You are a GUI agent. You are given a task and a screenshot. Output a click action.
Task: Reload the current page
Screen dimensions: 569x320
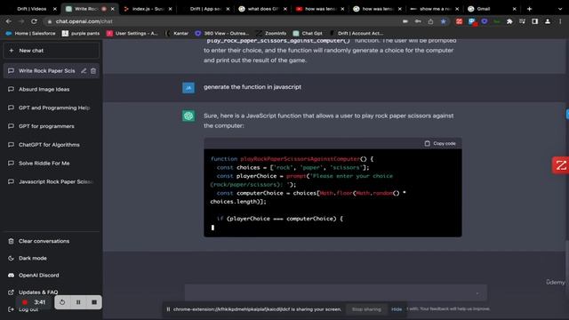point(34,21)
